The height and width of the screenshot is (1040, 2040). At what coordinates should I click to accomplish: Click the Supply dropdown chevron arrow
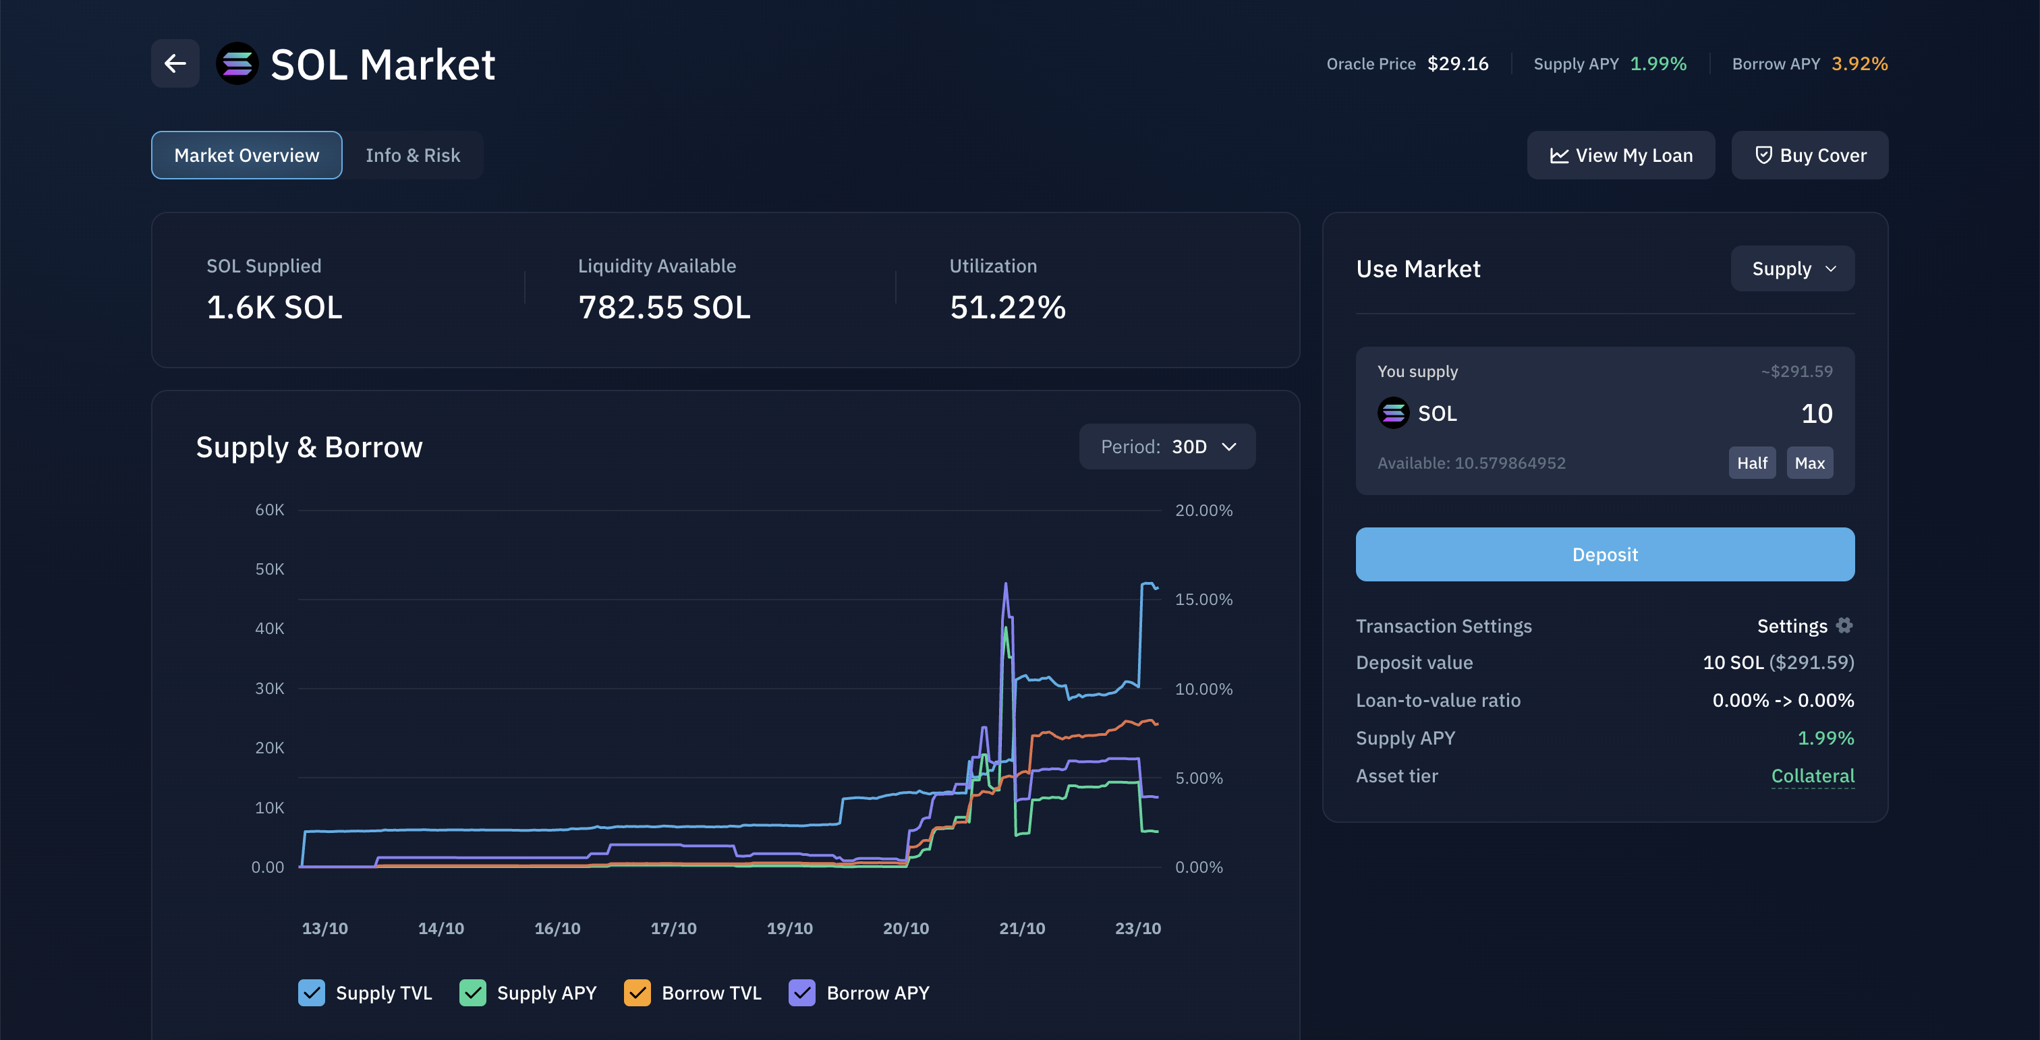(1831, 269)
